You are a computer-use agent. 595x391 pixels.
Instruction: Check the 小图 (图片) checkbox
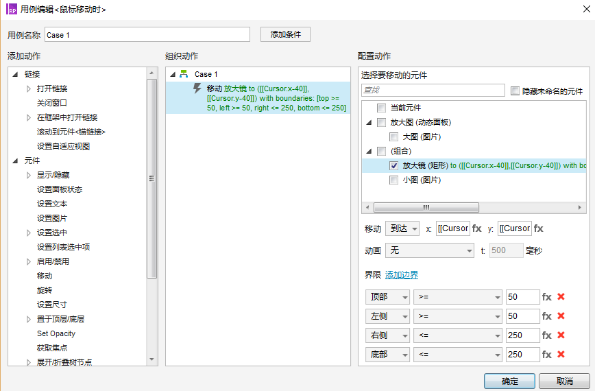(x=394, y=180)
